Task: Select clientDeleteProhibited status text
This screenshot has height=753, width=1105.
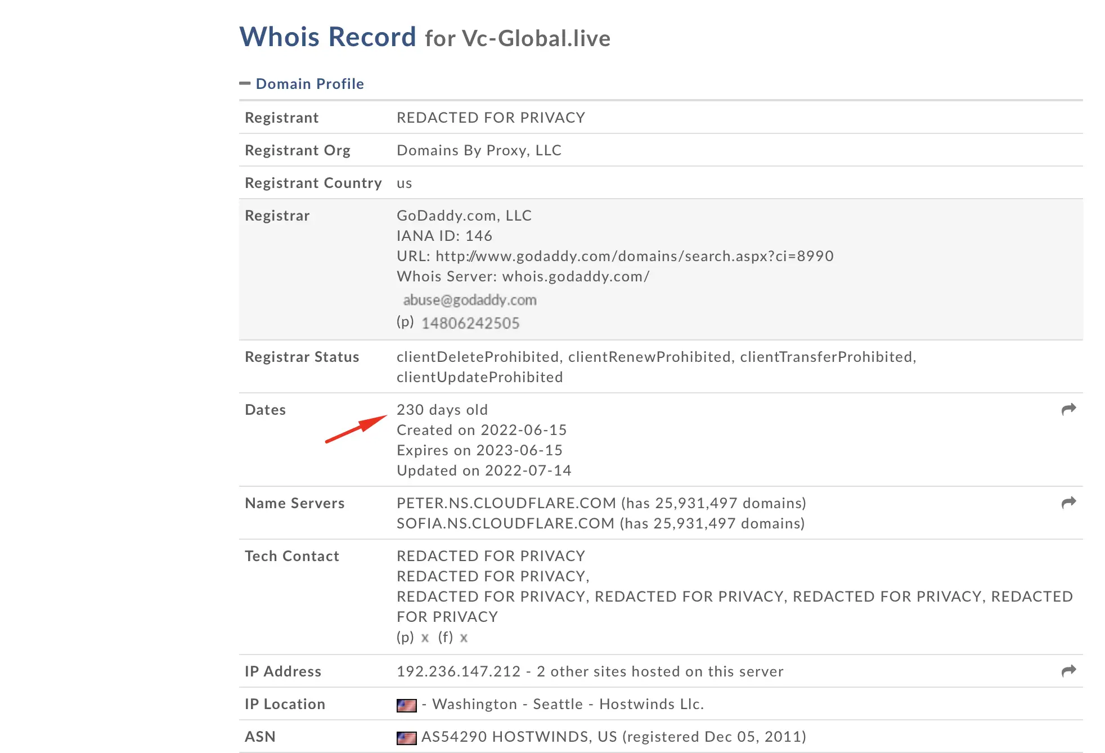Action: (x=478, y=357)
